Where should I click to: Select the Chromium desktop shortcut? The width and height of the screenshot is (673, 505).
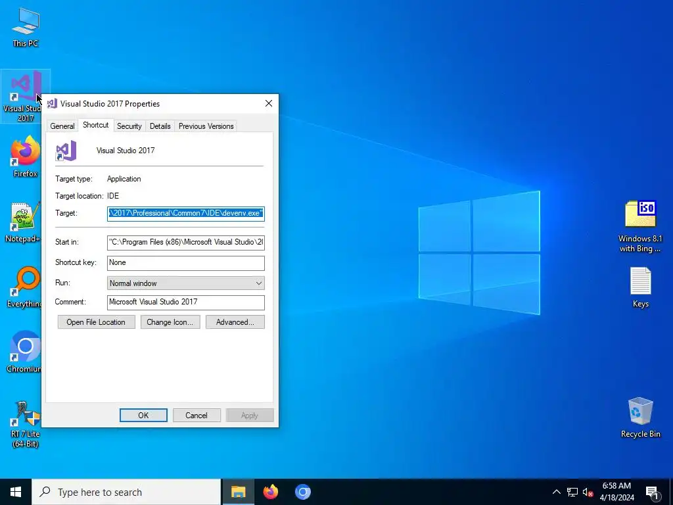click(x=24, y=352)
